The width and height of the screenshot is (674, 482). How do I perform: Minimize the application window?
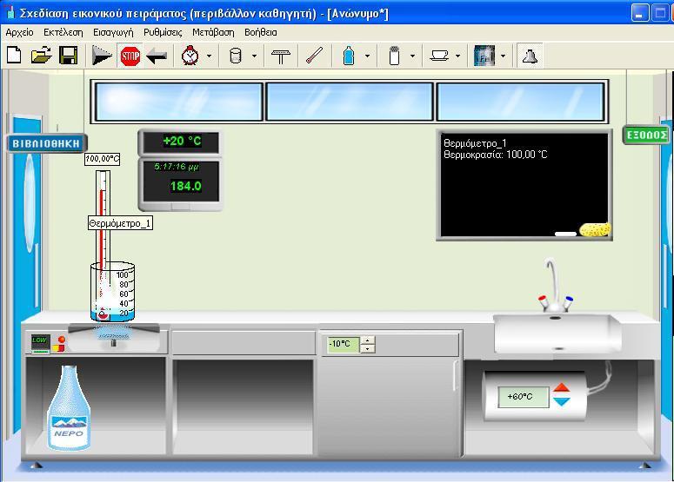[x=639, y=13]
